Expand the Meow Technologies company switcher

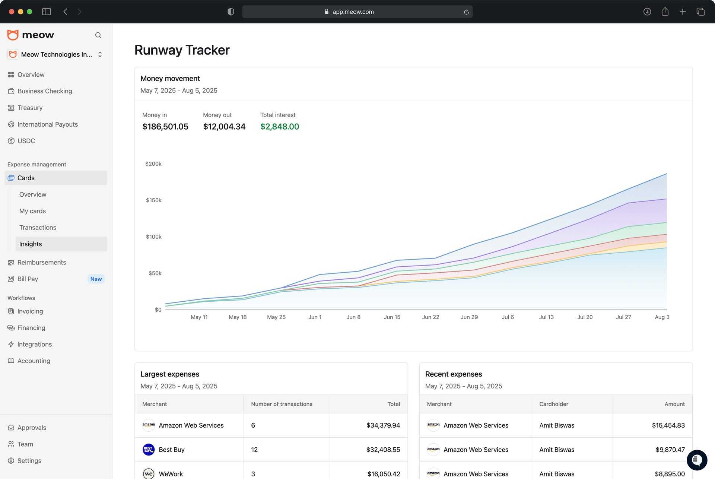pos(100,54)
